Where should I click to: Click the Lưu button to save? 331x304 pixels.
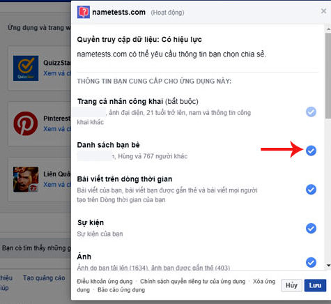[315, 285]
